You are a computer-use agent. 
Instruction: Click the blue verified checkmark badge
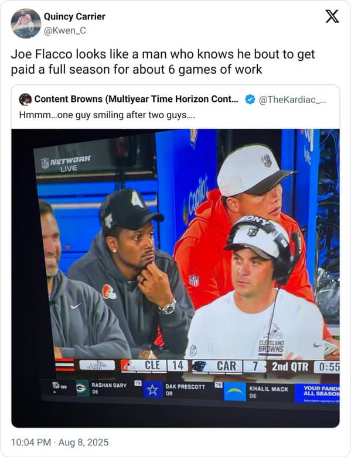coord(250,99)
